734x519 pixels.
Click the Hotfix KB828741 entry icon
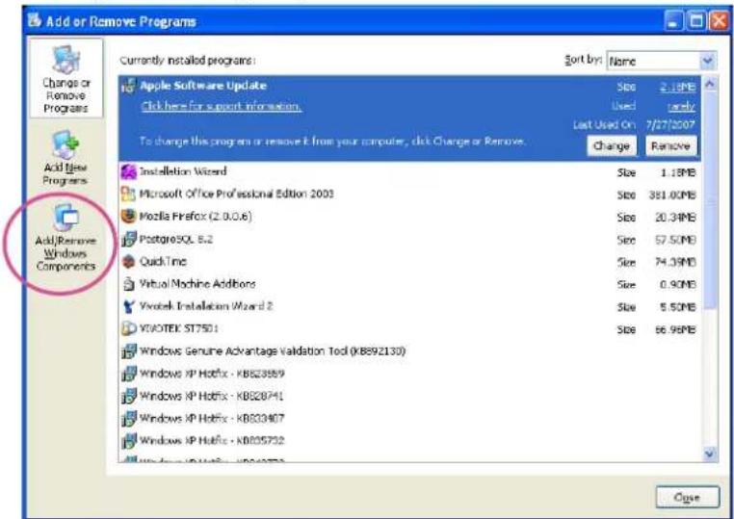(128, 396)
